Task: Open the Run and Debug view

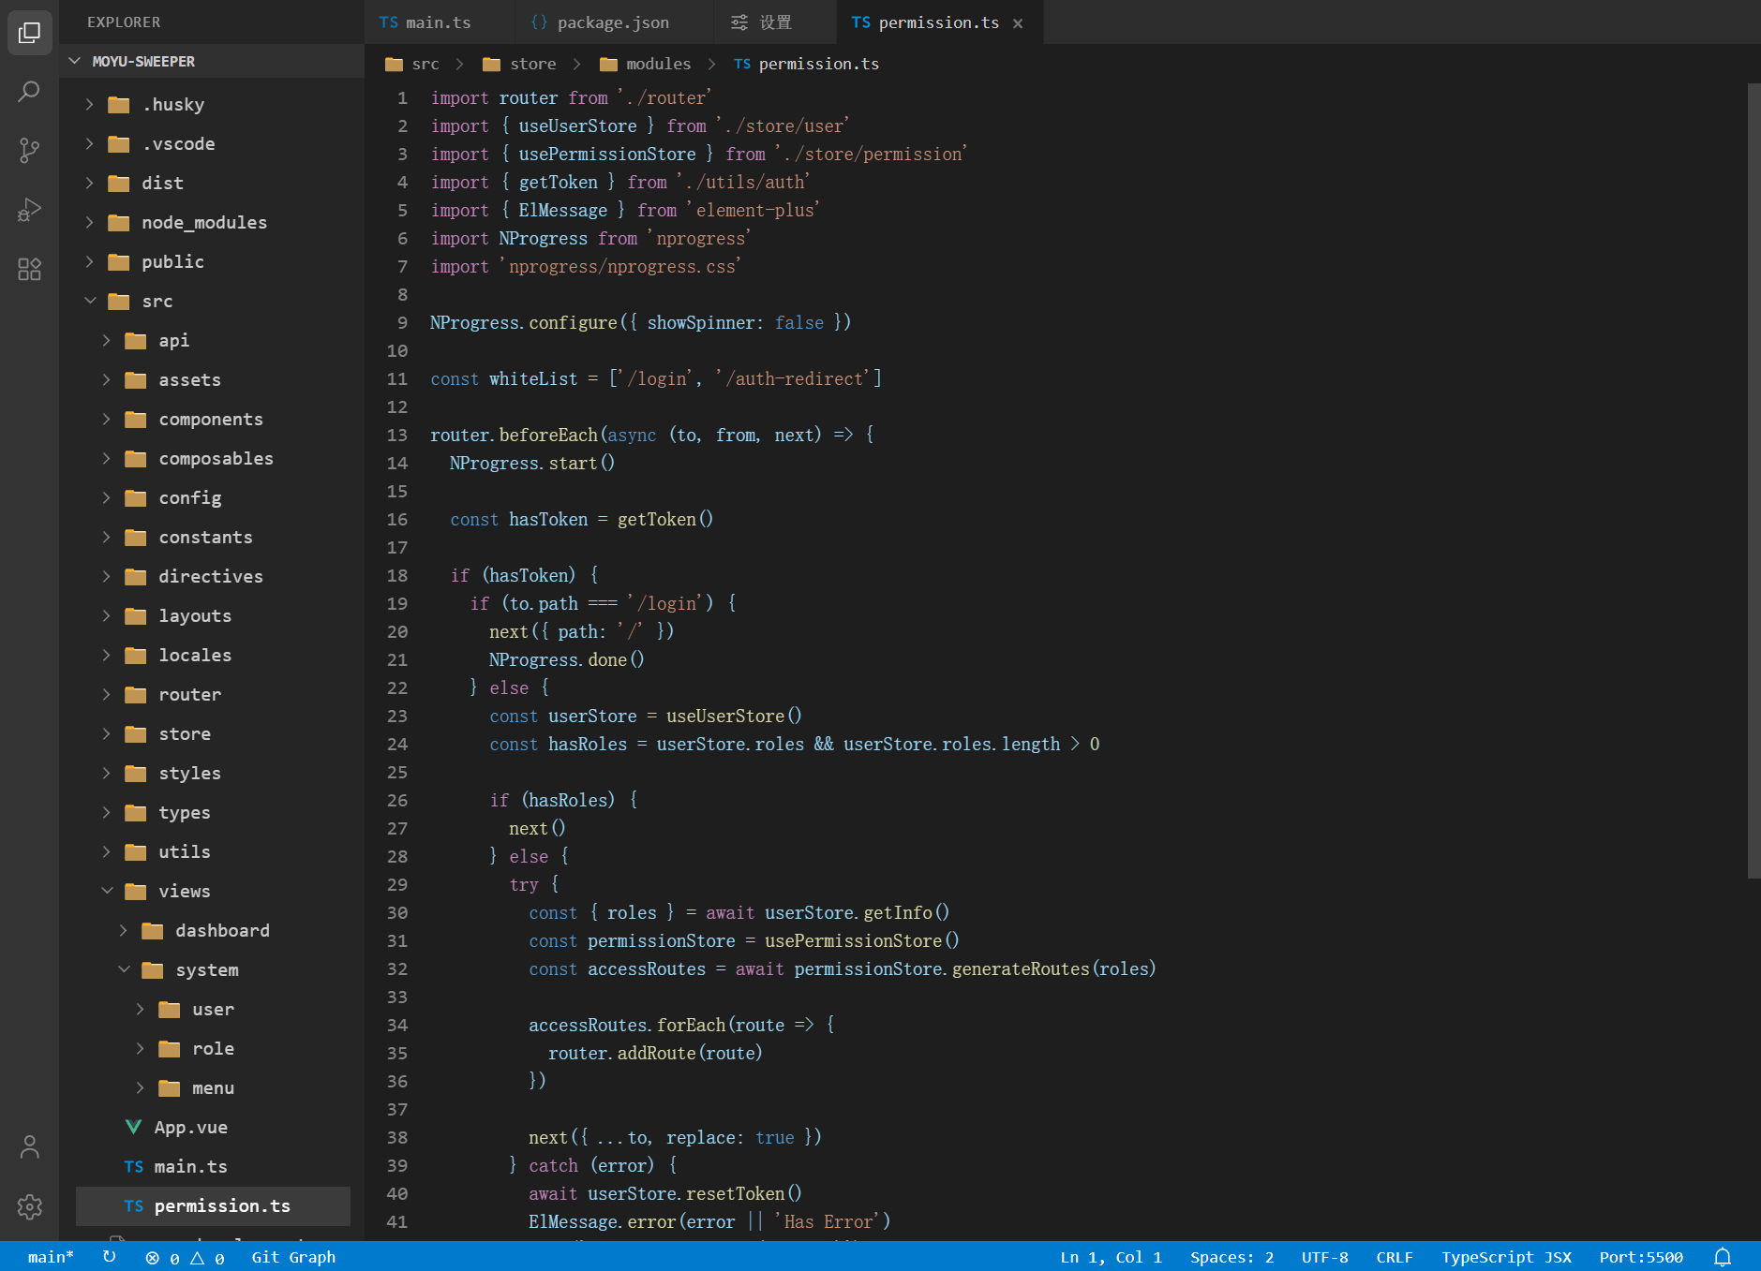Action: (x=29, y=210)
